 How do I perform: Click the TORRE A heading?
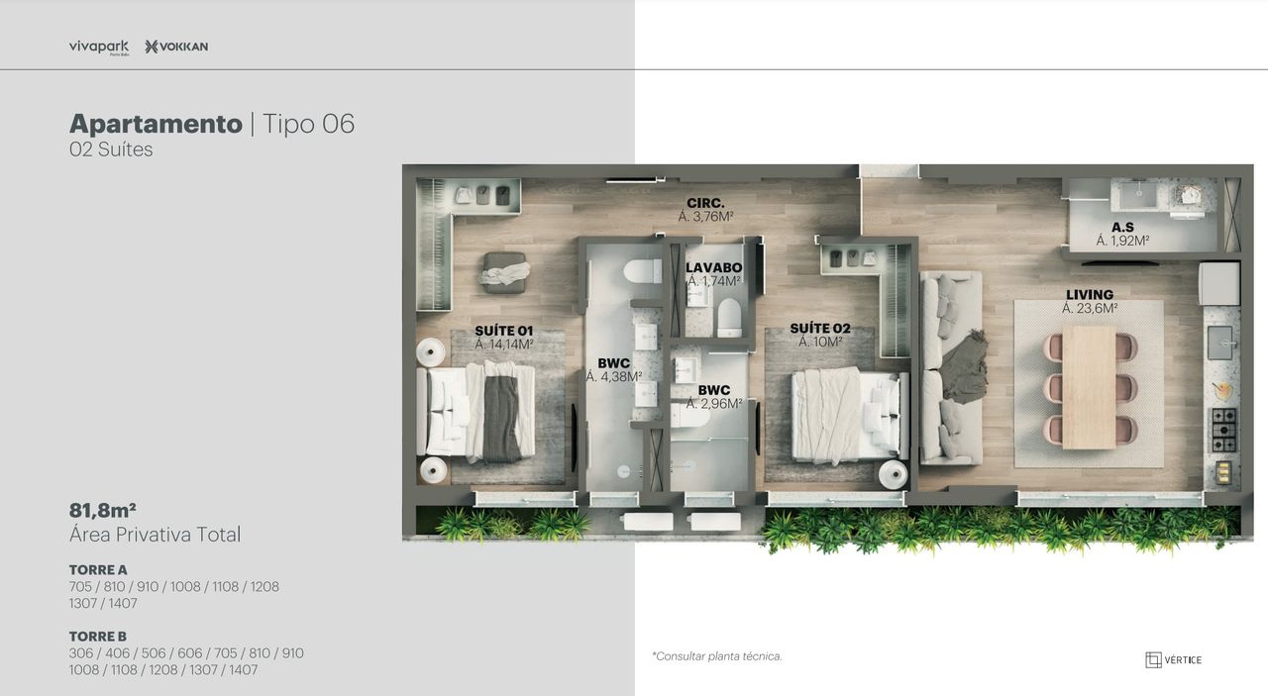click(x=98, y=570)
